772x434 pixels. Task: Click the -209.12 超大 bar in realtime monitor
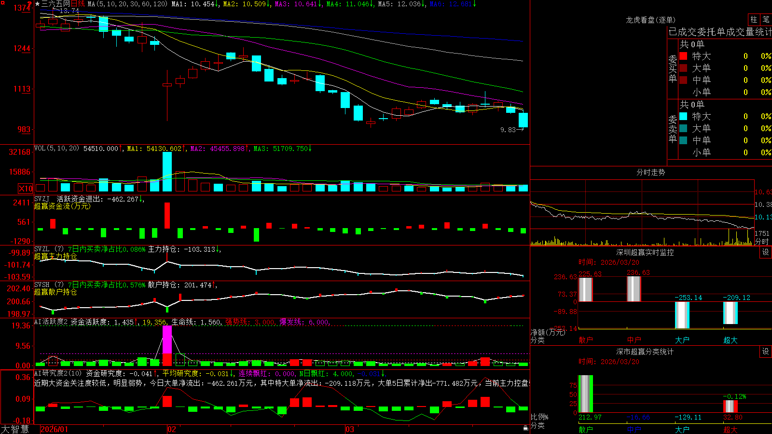[x=730, y=313]
